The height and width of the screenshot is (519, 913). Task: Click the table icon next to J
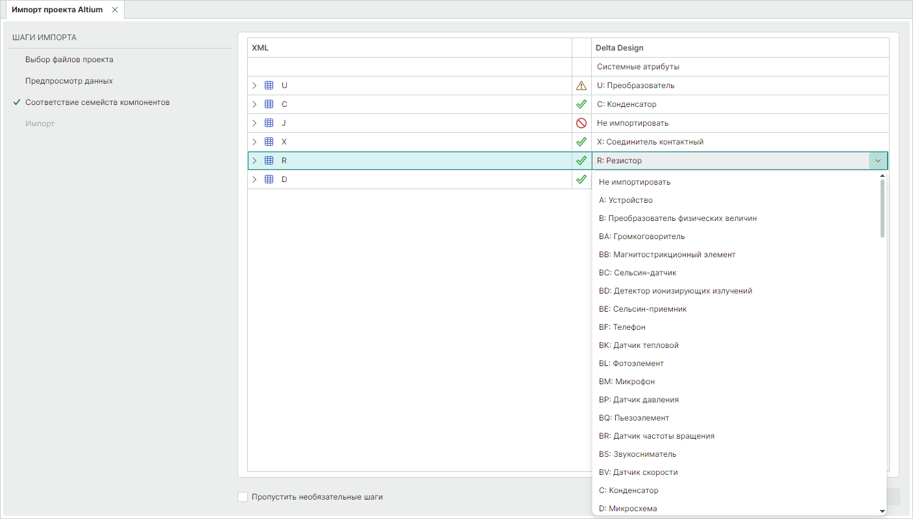pos(269,123)
